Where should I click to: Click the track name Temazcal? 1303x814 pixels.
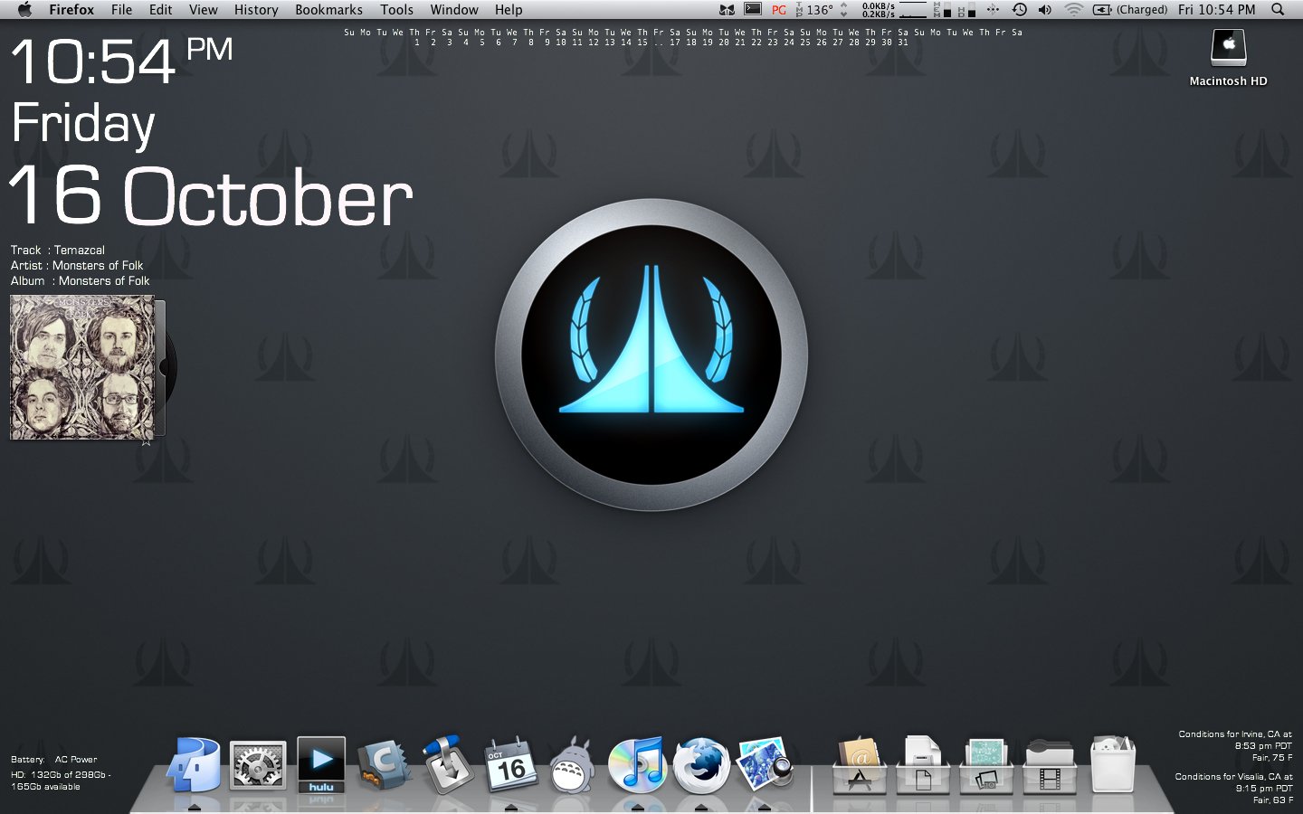(x=79, y=250)
